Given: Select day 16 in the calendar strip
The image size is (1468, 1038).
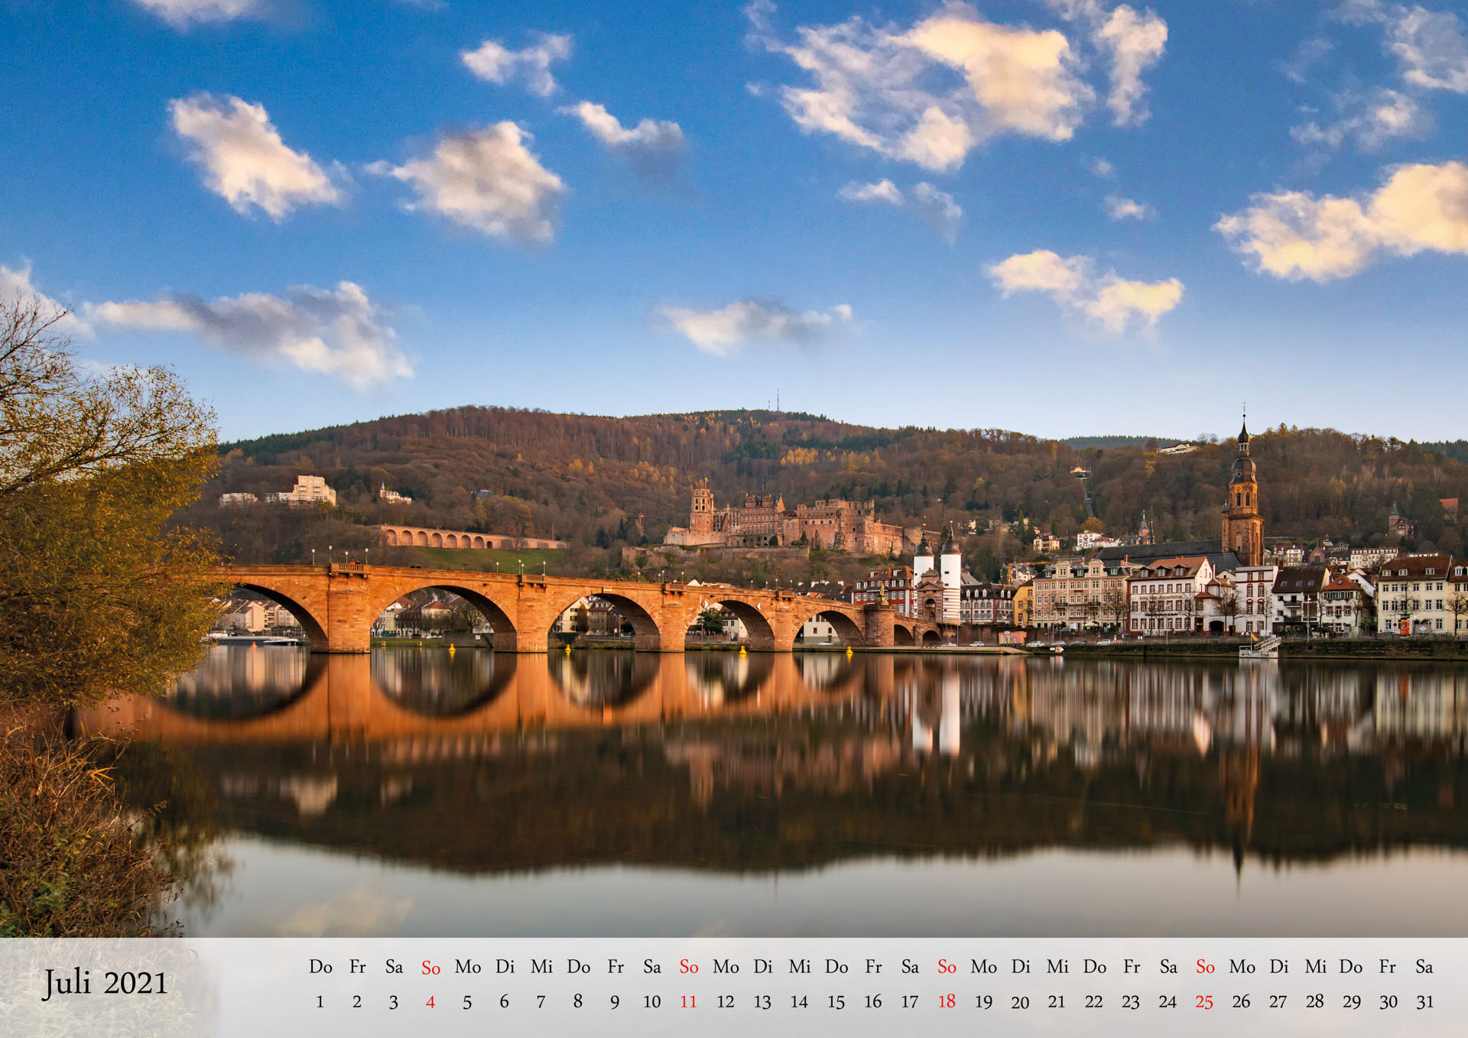Looking at the screenshot, I should click(x=873, y=1001).
